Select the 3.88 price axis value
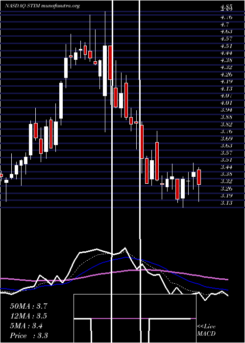The width and height of the screenshot is (245, 343). point(226,117)
